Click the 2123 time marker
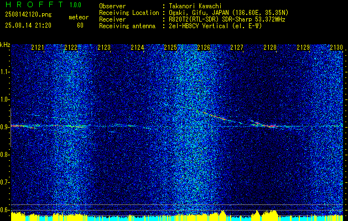This screenshot has width=348, height=221. tap(104, 48)
